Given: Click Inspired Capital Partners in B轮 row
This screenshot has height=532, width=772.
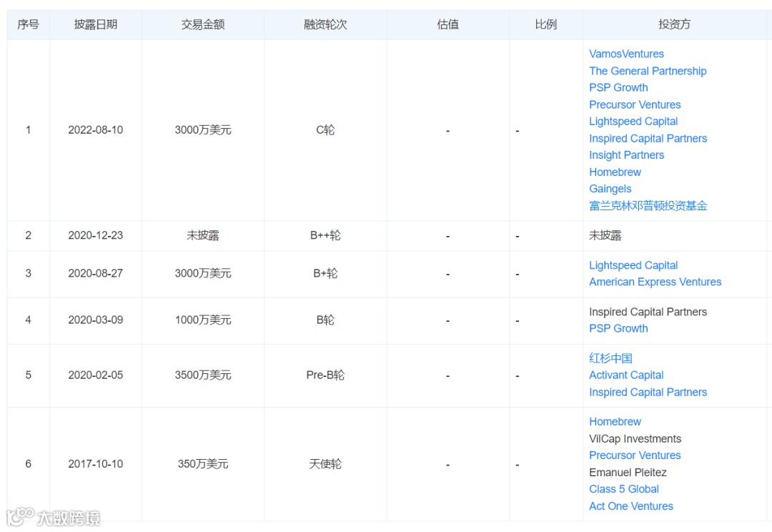Looking at the screenshot, I should click(x=648, y=312).
